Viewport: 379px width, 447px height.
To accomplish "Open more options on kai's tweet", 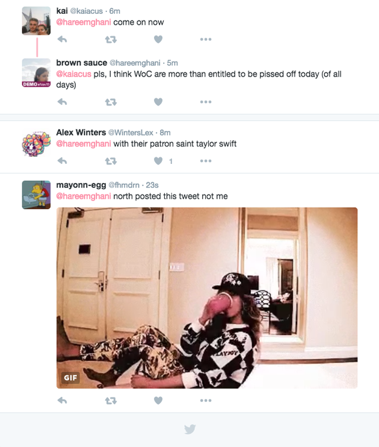I will tap(206, 39).
